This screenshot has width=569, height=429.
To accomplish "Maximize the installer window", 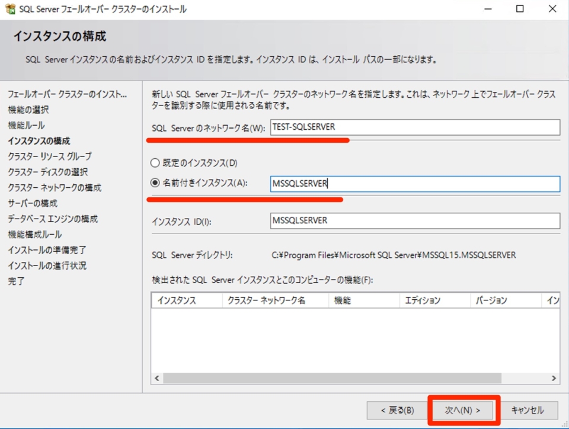I will click(x=520, y=9).
